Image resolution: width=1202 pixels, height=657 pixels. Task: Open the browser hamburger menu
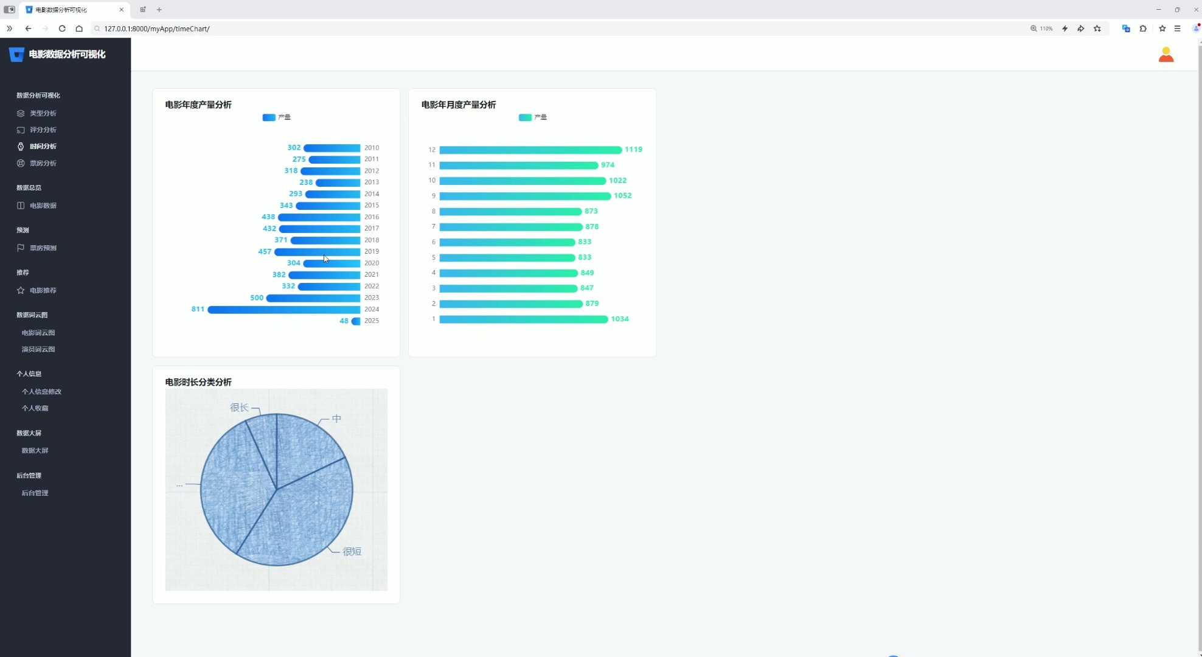pos(1177,29)
